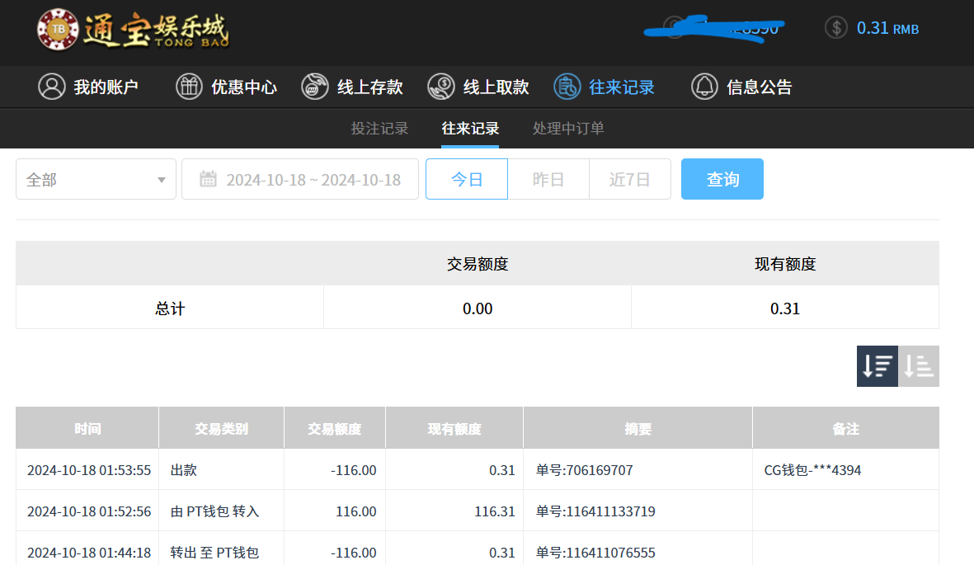Open the date range picker field
The height and width of the screenshot is (565, 974).
click(313, 179)
